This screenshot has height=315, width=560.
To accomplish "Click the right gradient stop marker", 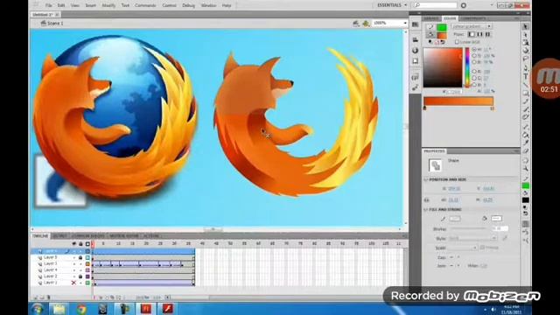I will click(492, 108).
